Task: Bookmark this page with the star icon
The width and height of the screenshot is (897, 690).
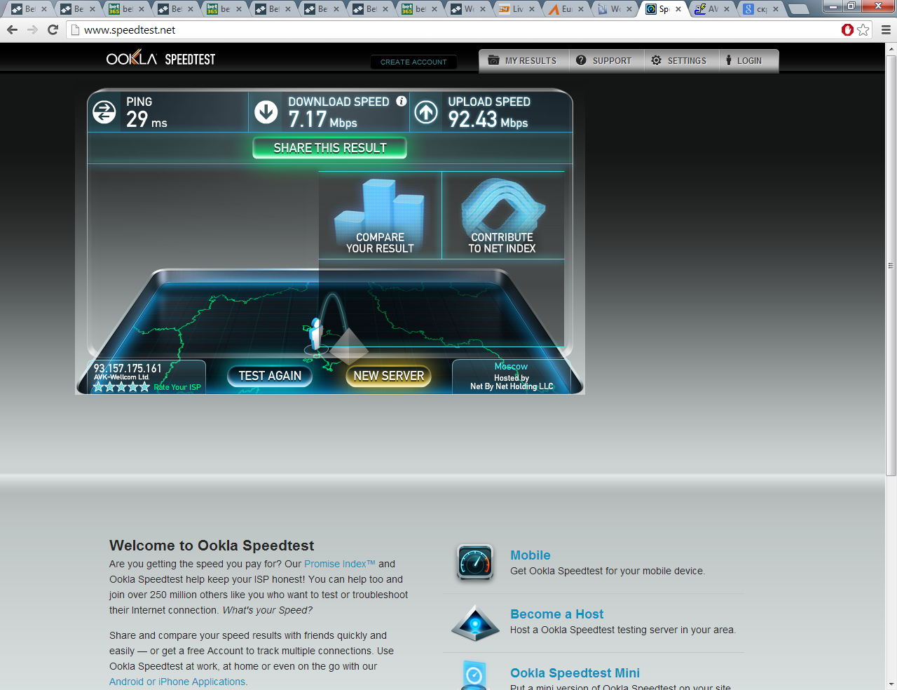Action: click(x=863, y=29)
